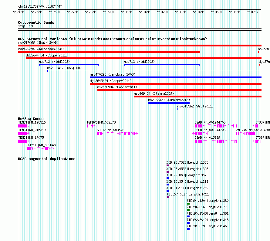Click the DGV Structural Variants track title
Viewport: 270px width, 241px height.
point(112,39)
